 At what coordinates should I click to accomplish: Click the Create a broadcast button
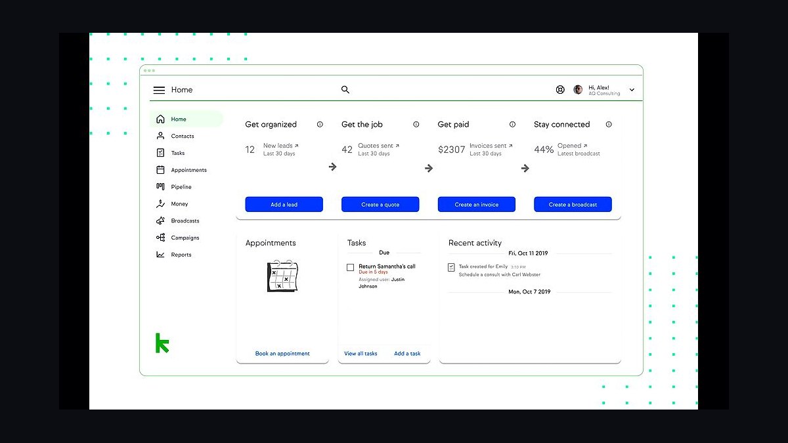(573, 204)
